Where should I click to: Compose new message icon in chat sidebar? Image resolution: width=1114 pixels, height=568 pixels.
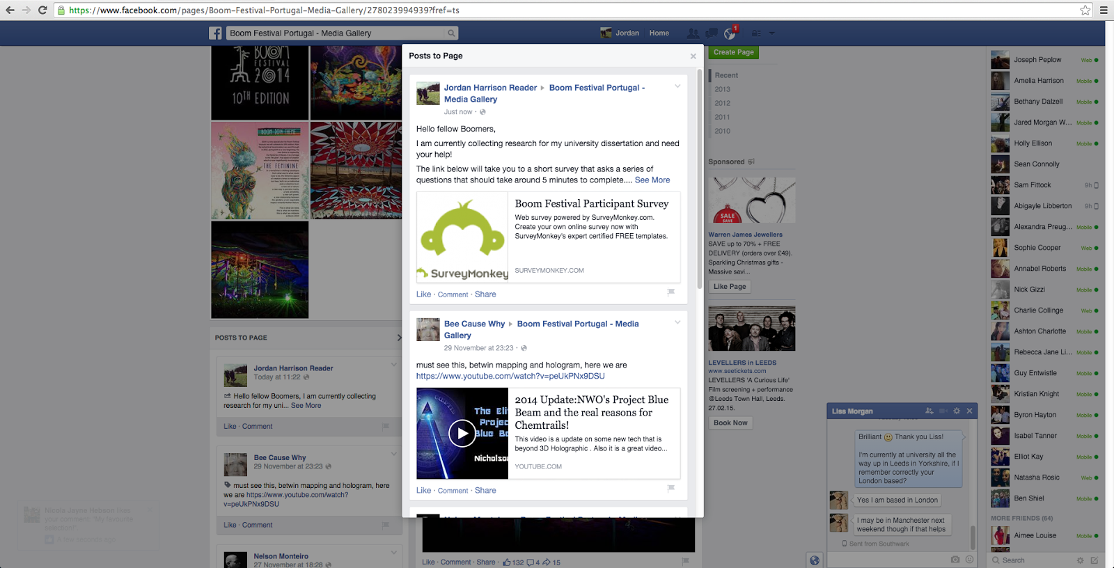(x=1095, y=560)
